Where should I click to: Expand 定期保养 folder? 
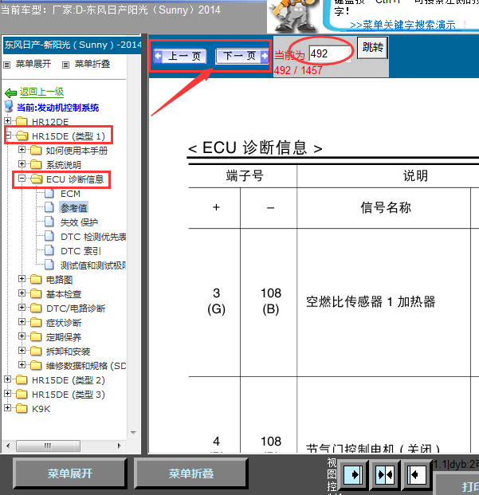pyautogui.click(x=22, y=336)
